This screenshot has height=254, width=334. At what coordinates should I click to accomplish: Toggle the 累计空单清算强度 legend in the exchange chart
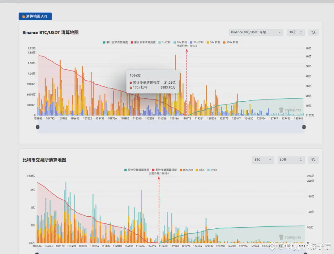click(137, 170)
